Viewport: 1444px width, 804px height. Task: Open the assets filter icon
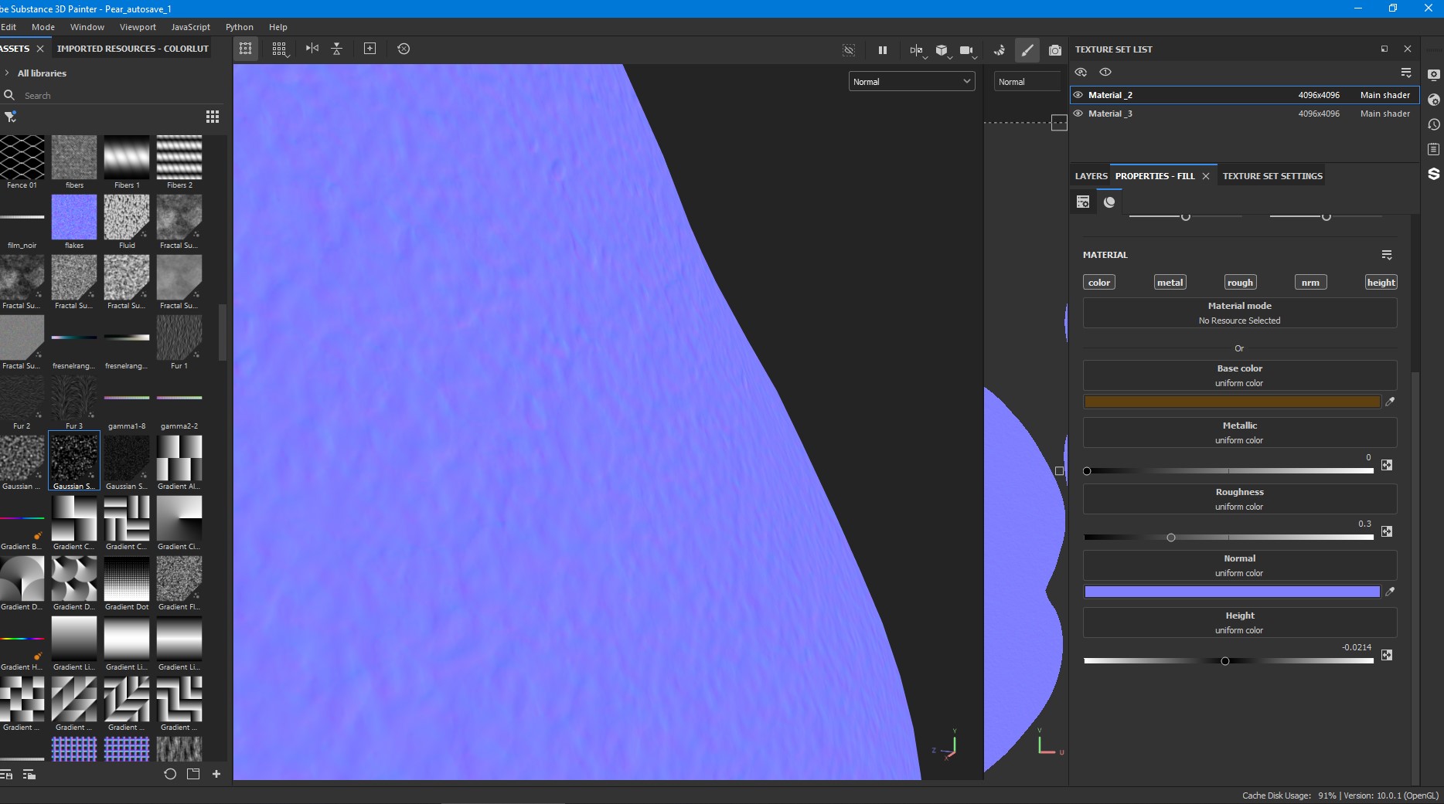coord(10,117)
